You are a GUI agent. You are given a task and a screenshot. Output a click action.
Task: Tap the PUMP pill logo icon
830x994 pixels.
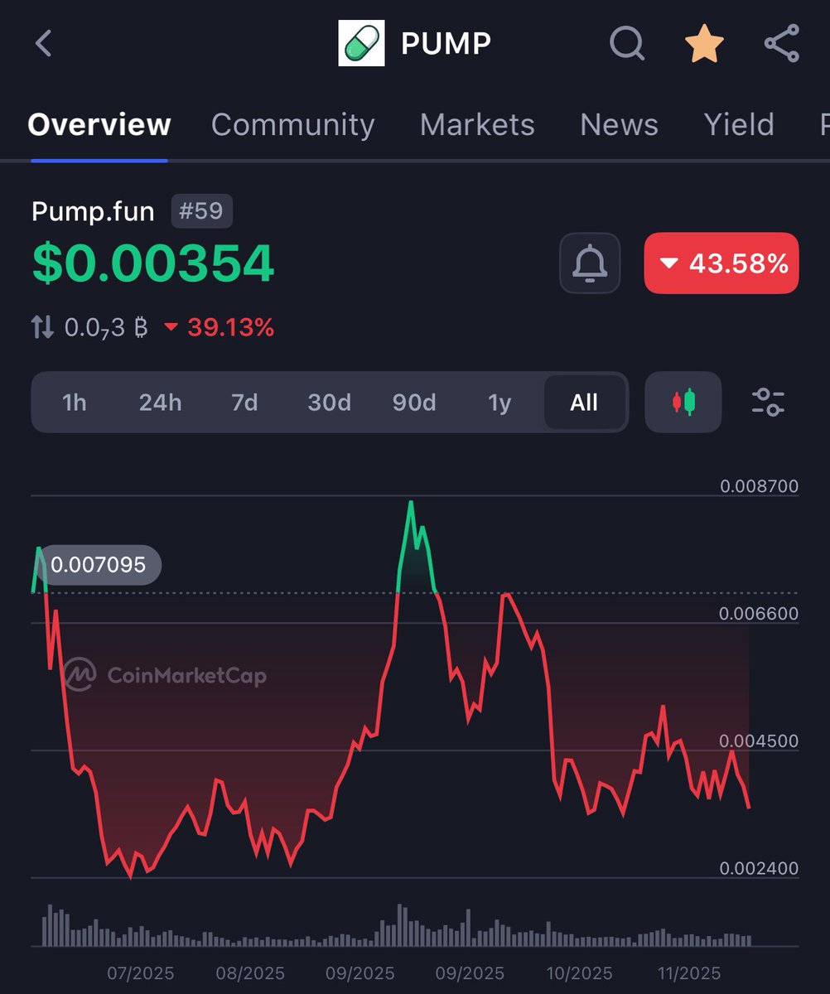pyautogui.click(x=361, y=44)
